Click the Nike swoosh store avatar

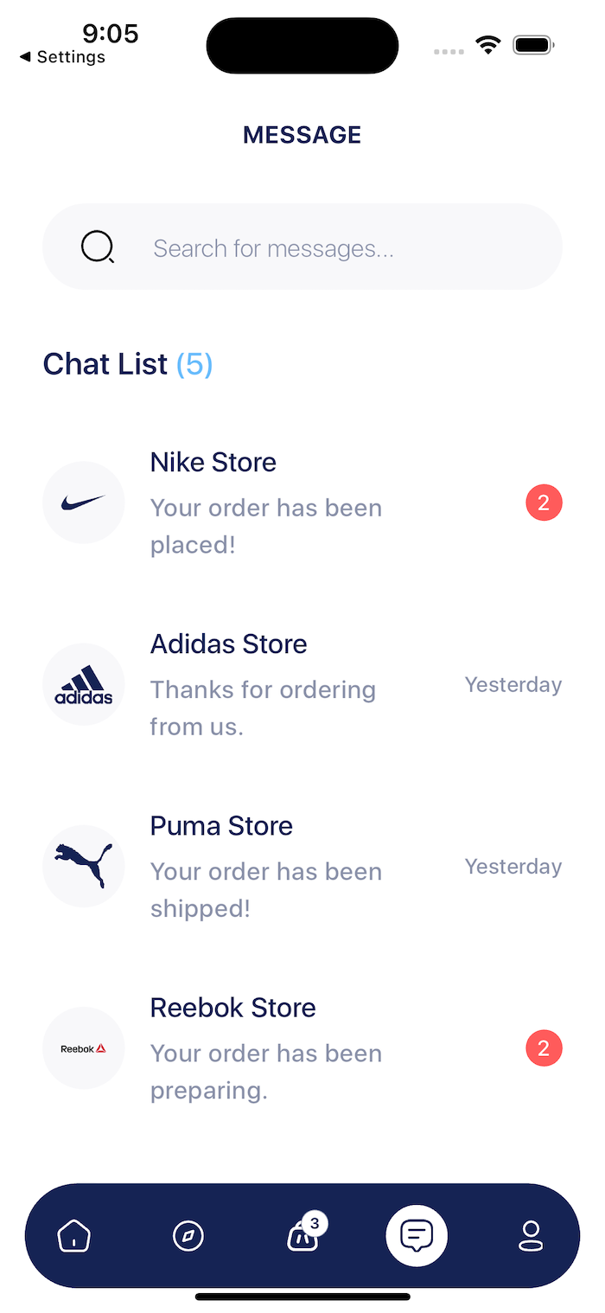click(83, 503)
